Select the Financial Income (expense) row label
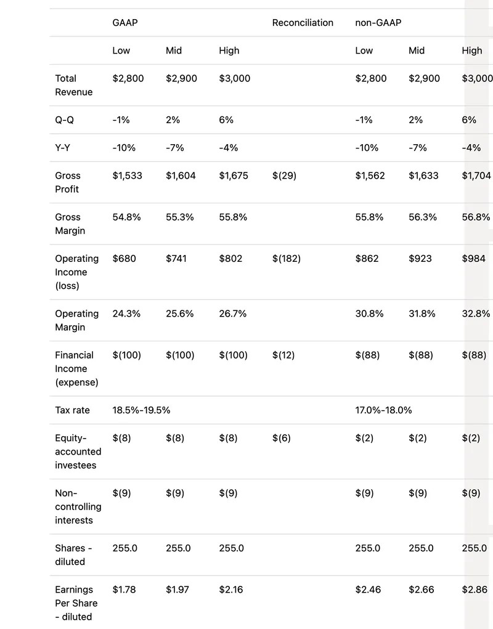Image resolution: width=493 pixels, height=629 pixels. pyautogui.click(x=76, y=368)
